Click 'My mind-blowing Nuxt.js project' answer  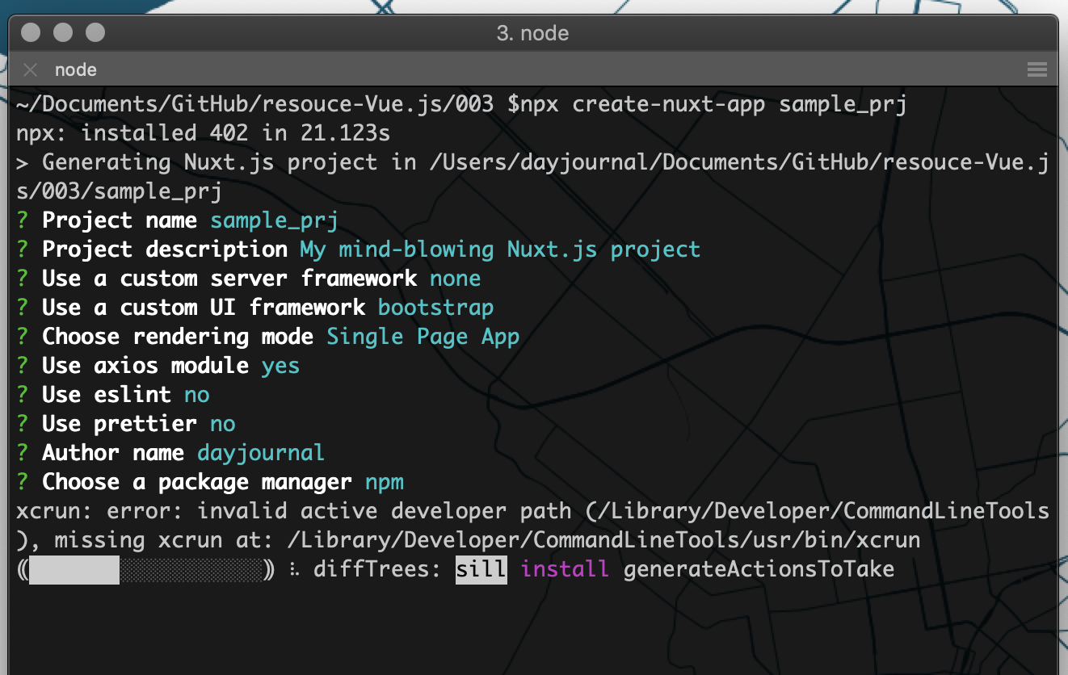tap(500, 249)
